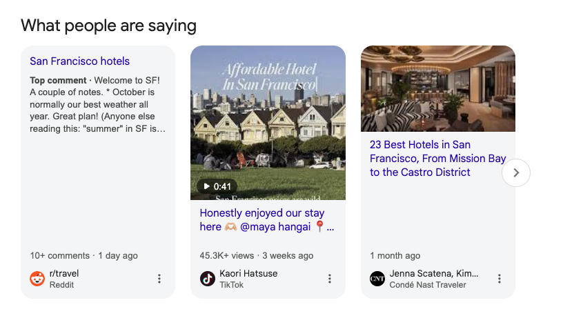Image resolution: width=563 pixels, height=318 pixels.
Task: Click the 'What people are saying' heading
Action: point(108,26)
